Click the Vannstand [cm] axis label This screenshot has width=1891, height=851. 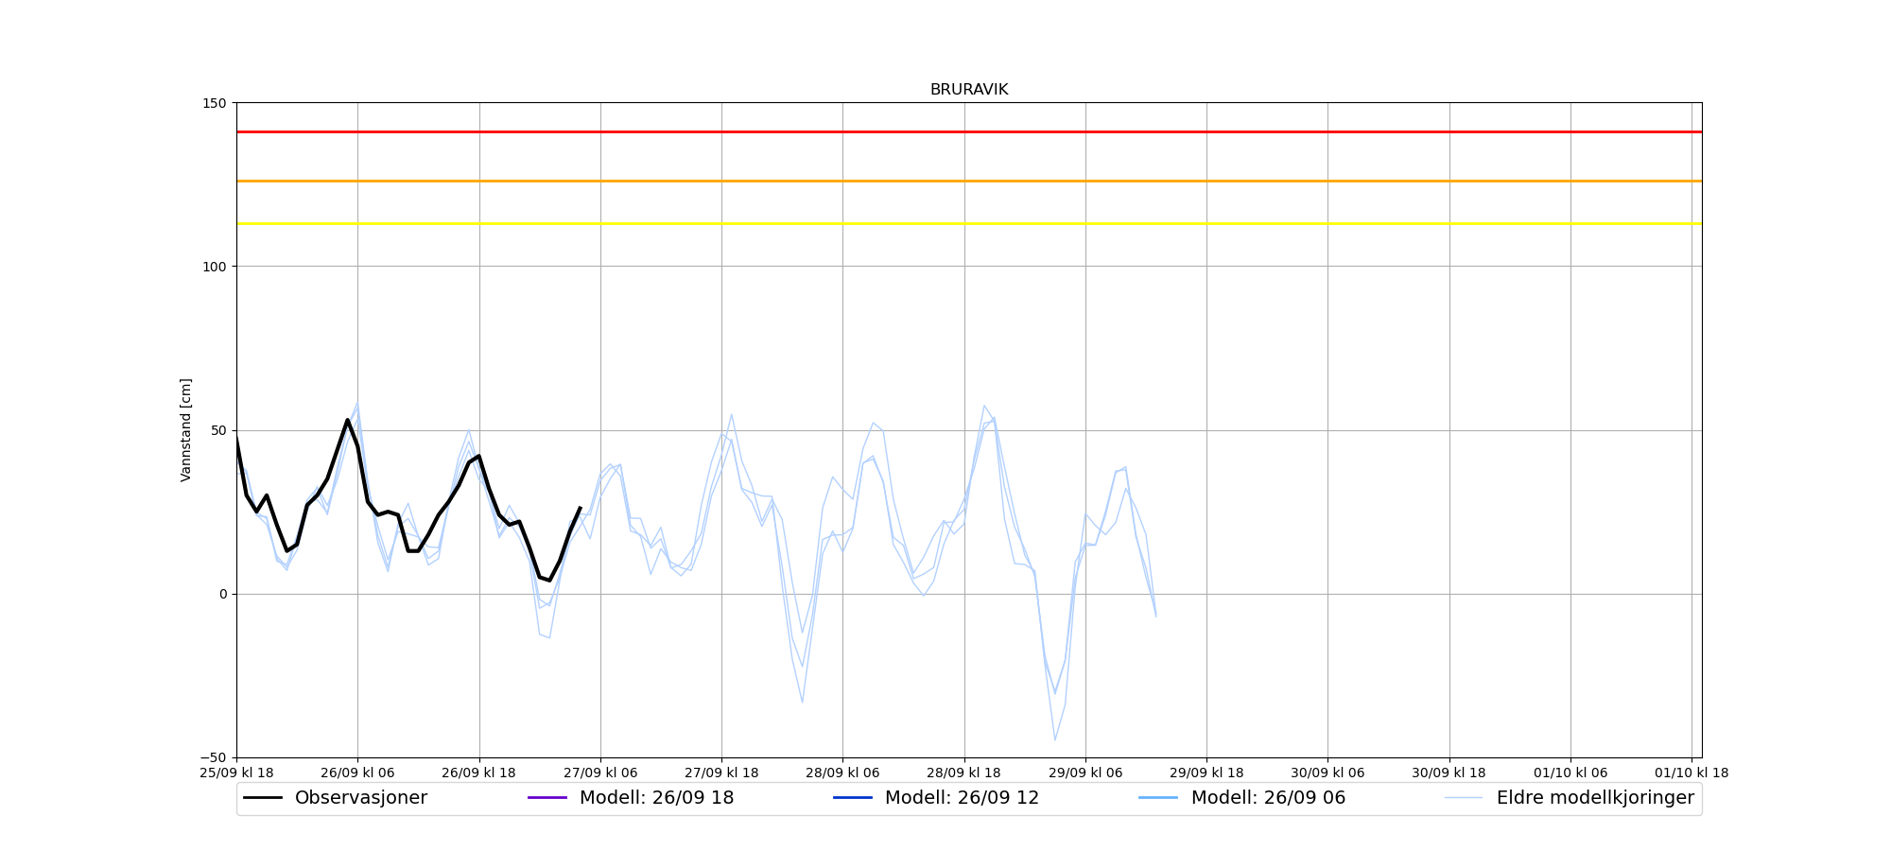pos(185,430)
